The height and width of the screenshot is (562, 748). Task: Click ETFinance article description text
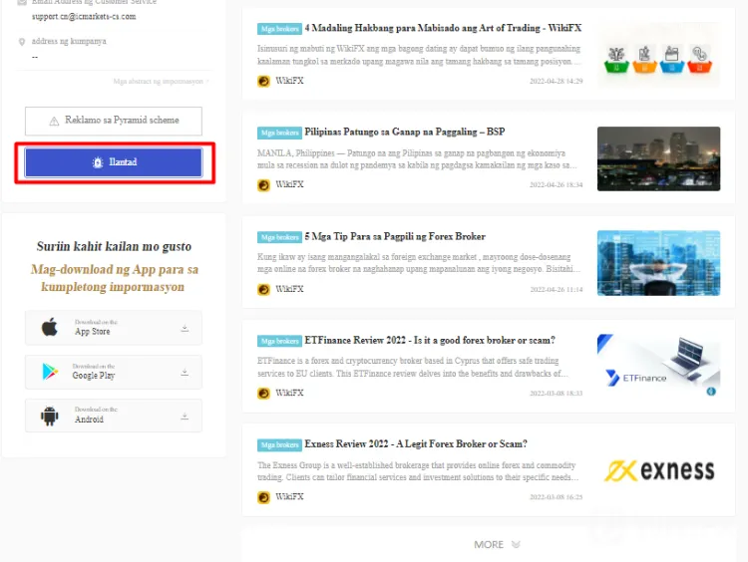(412, 367)
